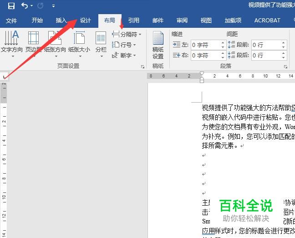The image size is (295, 238).
Task: Increase right indent with up stepper
Action: pyautogui.click(x=223, y=53)
